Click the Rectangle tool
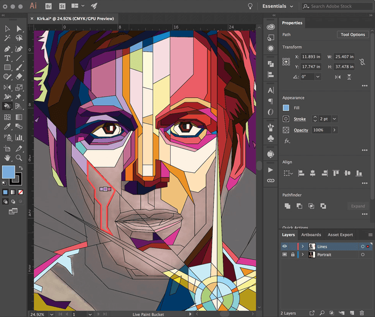 (7, 68)
